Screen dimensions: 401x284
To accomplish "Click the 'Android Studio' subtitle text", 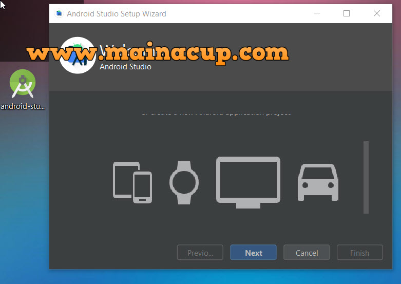I will click(125, 67).
